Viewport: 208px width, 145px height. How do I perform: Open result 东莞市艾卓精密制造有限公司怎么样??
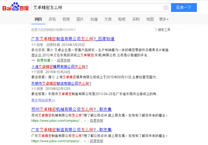coord(61,83)
